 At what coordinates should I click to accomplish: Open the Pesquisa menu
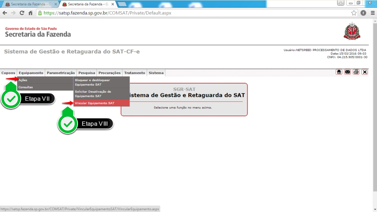click(87, 73)
